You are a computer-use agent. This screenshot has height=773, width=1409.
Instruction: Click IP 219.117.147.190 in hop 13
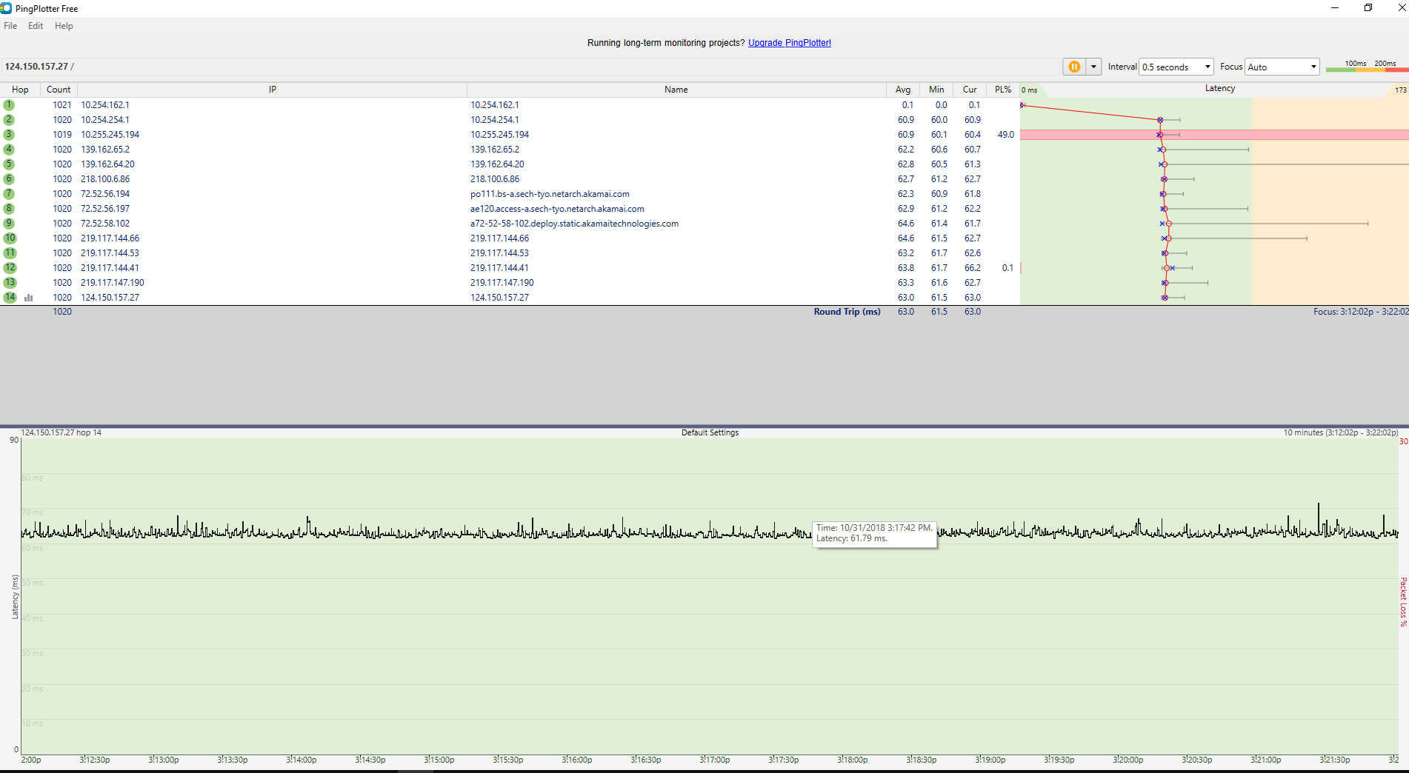(x=113, y=283)
